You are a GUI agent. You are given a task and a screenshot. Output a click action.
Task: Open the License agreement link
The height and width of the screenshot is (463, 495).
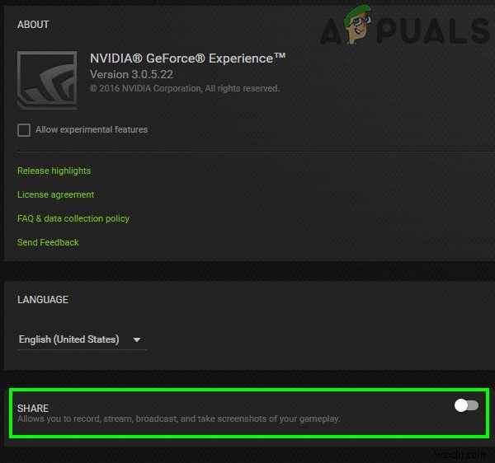pos(55,194)
